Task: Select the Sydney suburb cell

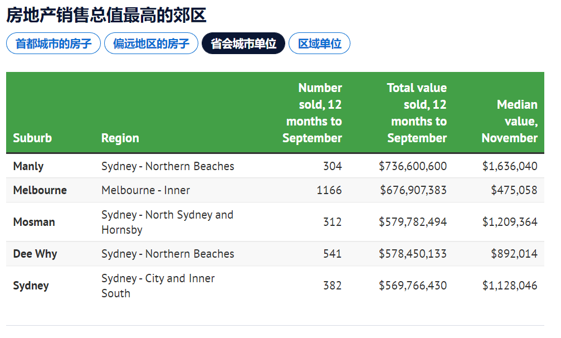Action: (31, 286)
